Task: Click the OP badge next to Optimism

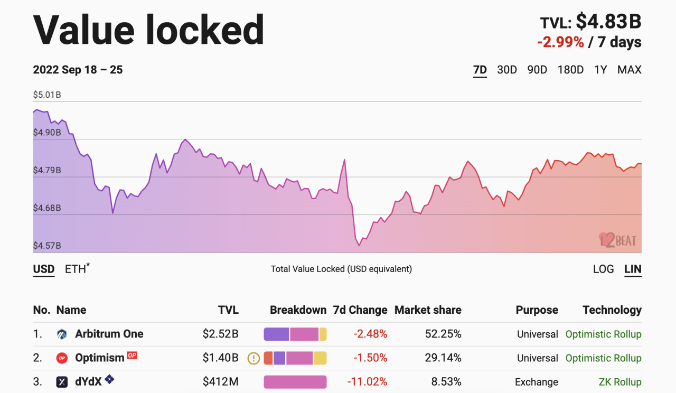Action: [x=132, y=355]
